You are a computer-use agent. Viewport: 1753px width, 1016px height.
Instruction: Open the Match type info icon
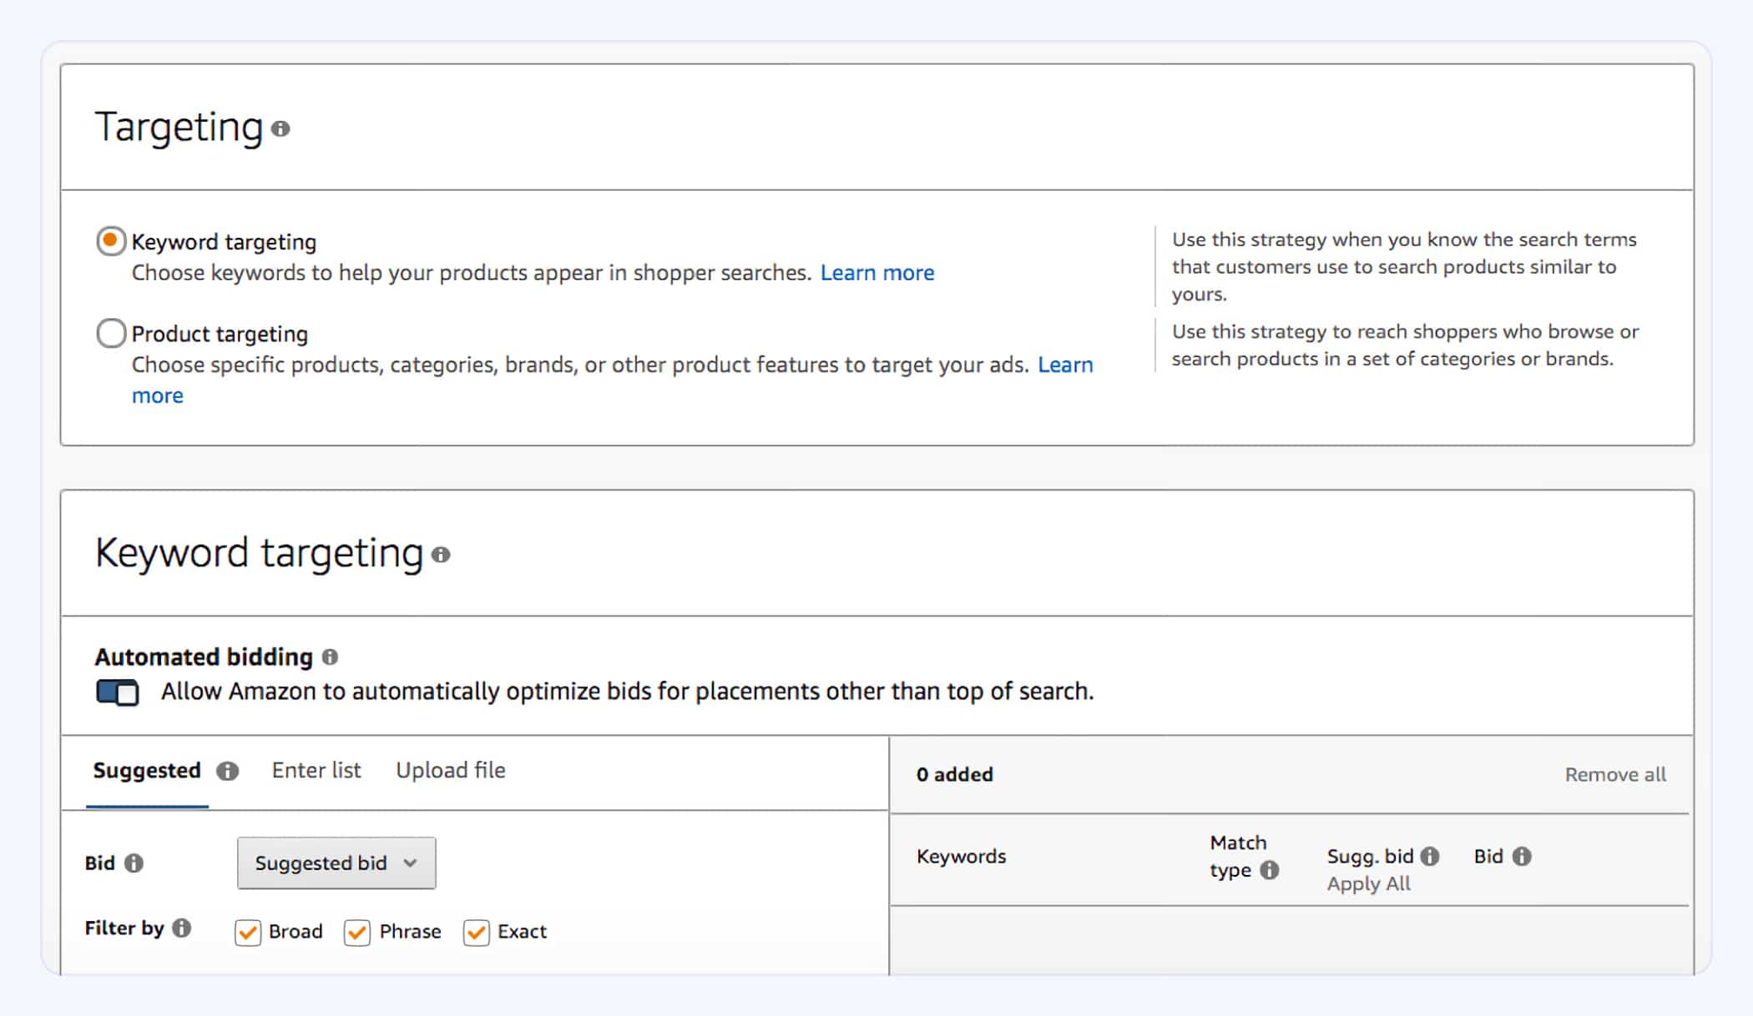[1270, 870]
